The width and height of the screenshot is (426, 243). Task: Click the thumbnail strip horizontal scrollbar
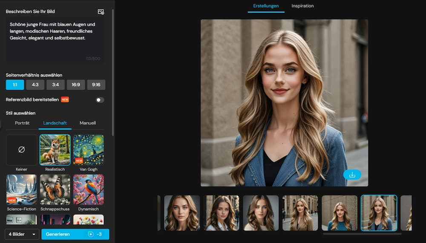(362, 234)
